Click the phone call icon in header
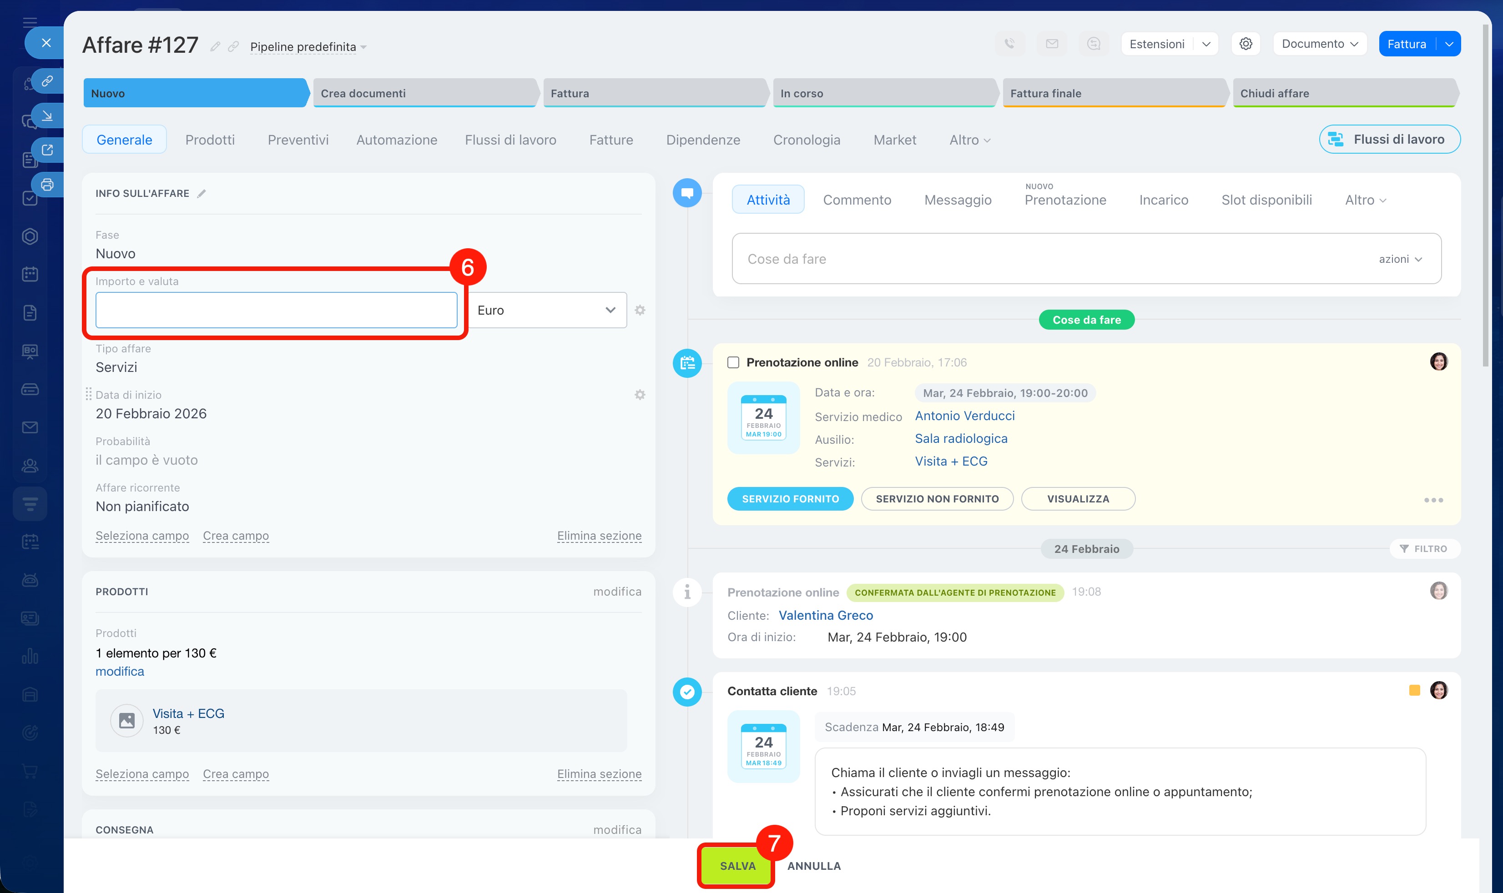Image resolution: width=1503 pixels, height=893 pixels. 1009,44
